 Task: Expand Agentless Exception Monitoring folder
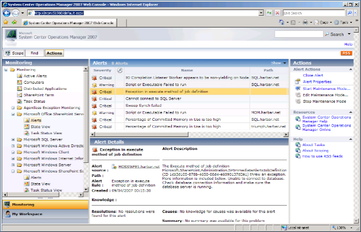point(13,108)
